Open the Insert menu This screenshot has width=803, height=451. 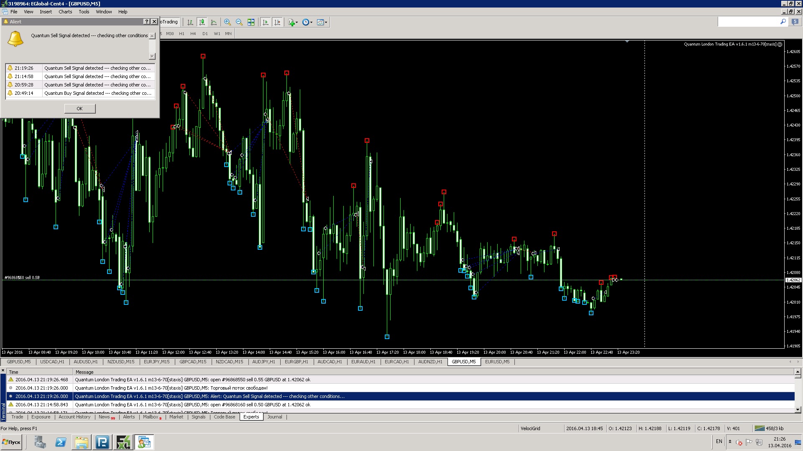coord(46,12)
